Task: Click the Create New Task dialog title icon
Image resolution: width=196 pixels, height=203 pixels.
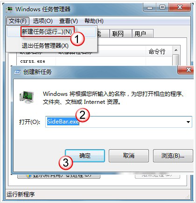Action: [17, 72]
